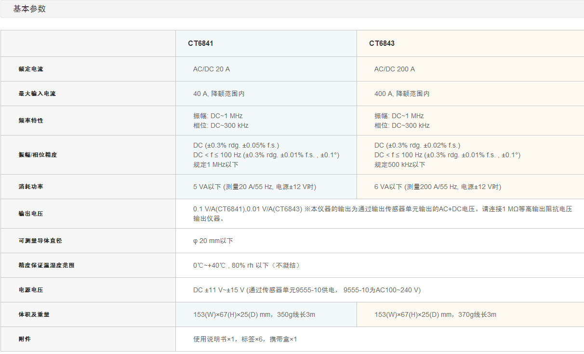584x354 pixels.
Task: Select the 370g线长3m dimensions cell
Action: (x=435, y=314)
